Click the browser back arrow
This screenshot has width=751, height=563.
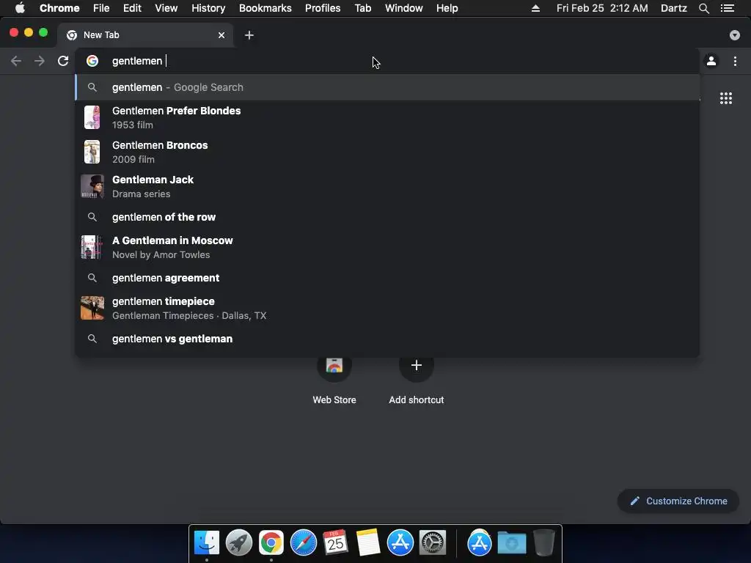point(16,61)
